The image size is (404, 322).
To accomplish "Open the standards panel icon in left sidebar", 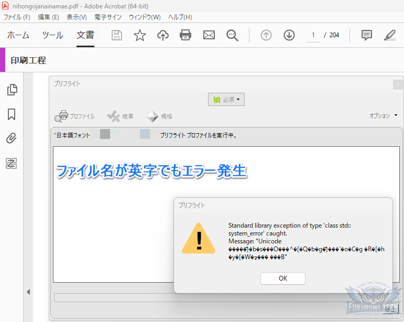I will click(12, 163).
